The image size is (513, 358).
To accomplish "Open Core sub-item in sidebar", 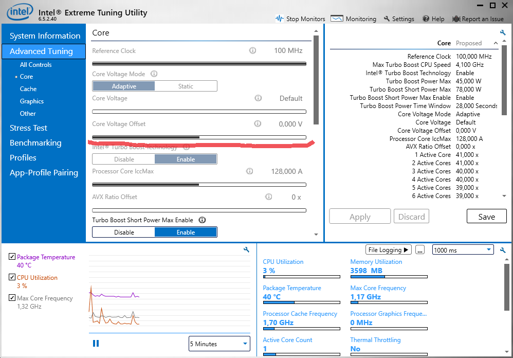I will coord(26,76).
